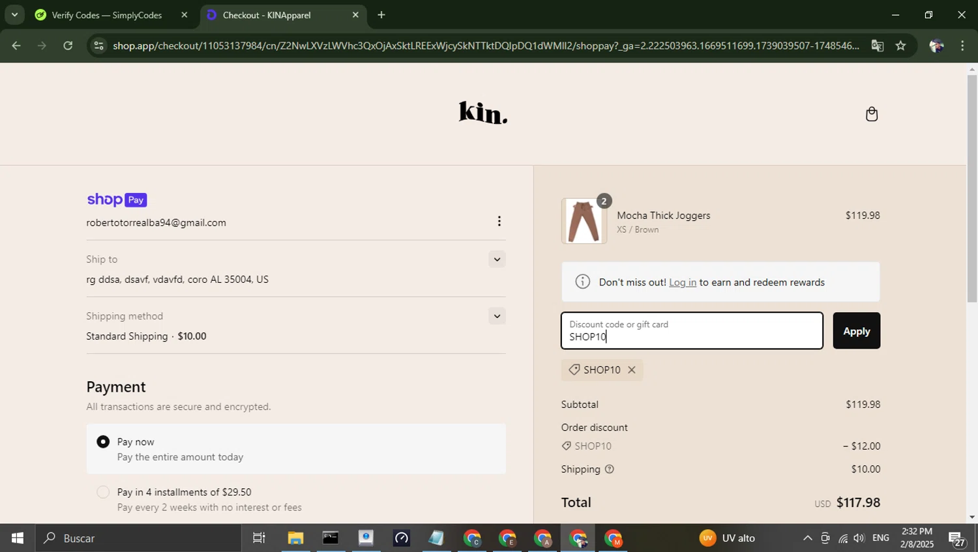Close the Verify Codes tab
This screenshot has width=978, height=552.
click(x=185, y=15)
